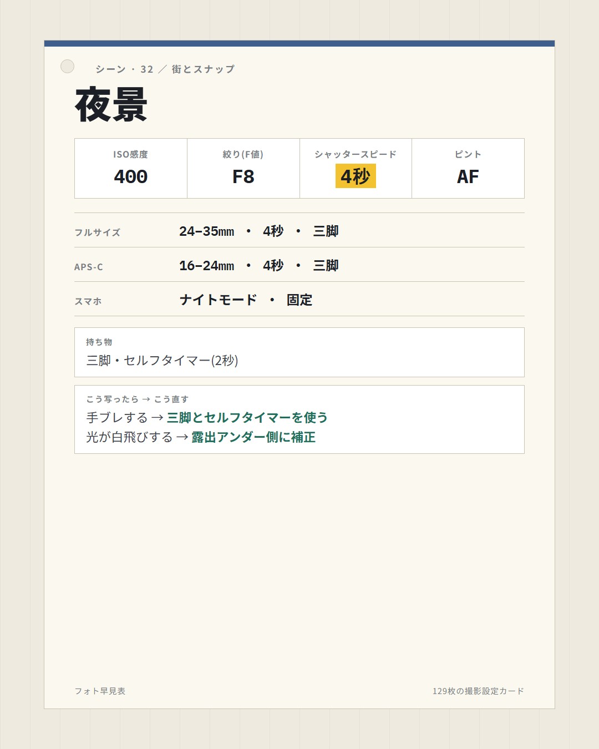This screenshot has width=599, height=749.
Task: Select the フルサイズ row label
Action: tap(98, 232)
